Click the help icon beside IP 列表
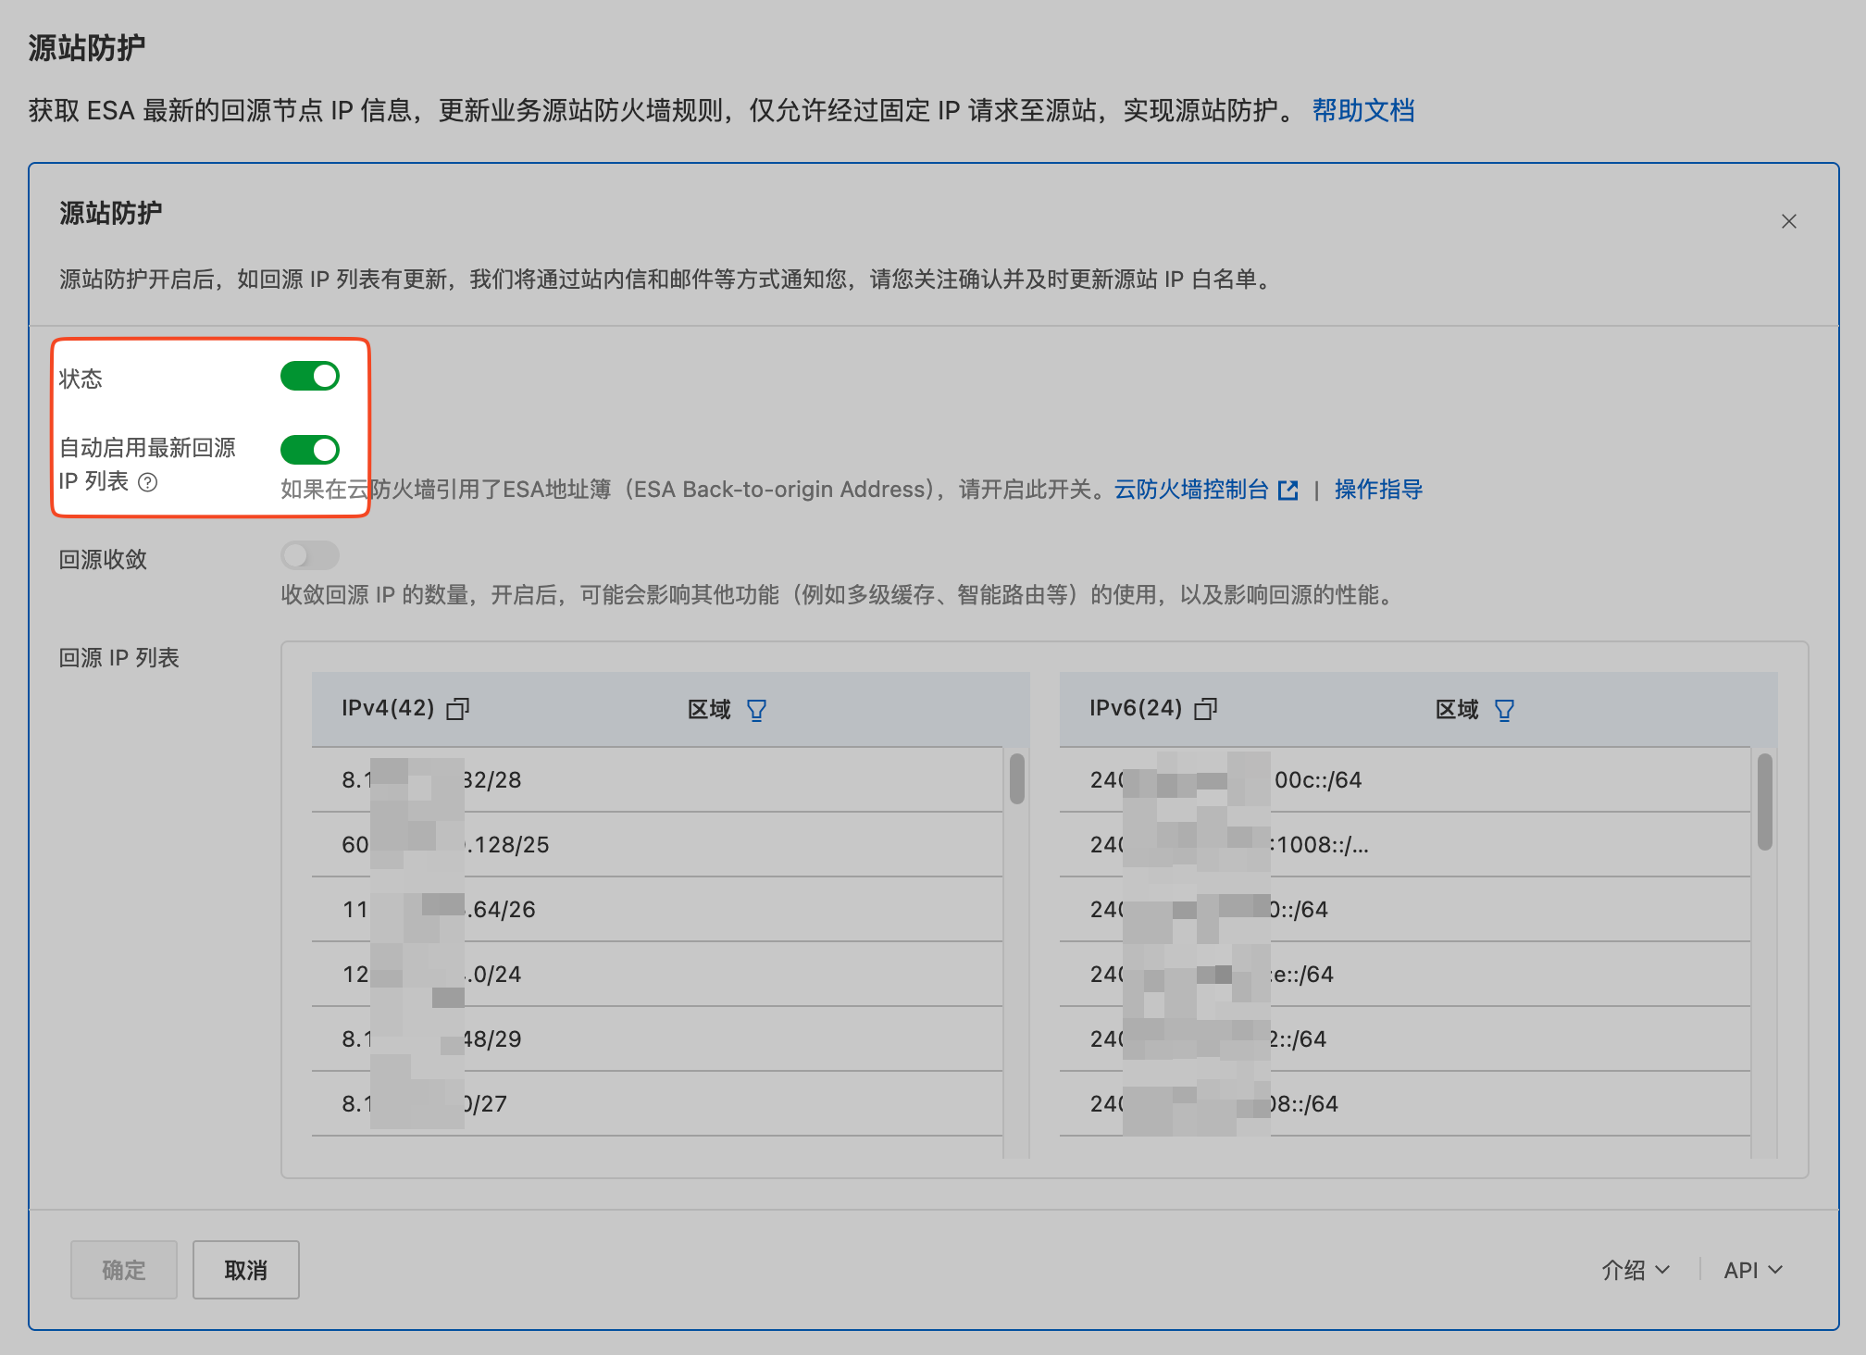This screenshot has height=1355, width=1866. click(x=148, y=482)
